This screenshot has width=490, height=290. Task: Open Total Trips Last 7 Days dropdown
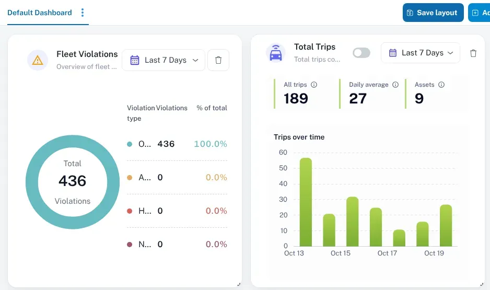pyautogui.click(x=421, y=53)
